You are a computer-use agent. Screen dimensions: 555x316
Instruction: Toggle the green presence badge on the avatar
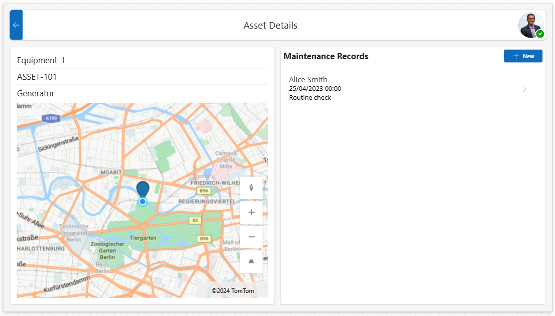(x=540, y=33)
